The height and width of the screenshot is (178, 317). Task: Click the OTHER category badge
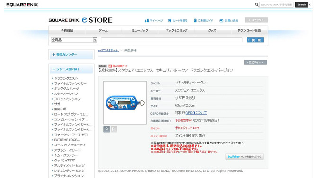pyautogui.click(x=103, y=66)
